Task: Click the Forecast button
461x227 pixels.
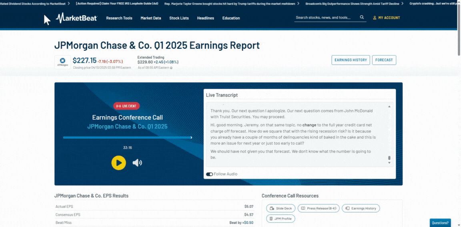Action: click(x=384, y=60)
